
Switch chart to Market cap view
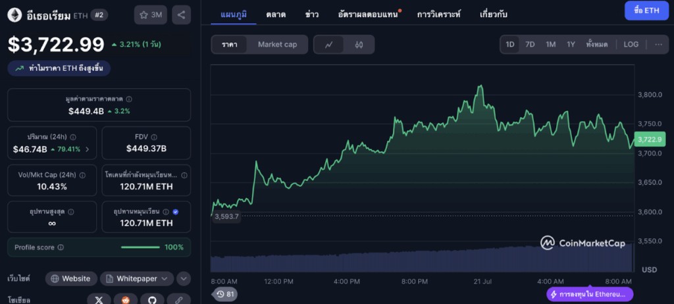click(x=277, y=44)
